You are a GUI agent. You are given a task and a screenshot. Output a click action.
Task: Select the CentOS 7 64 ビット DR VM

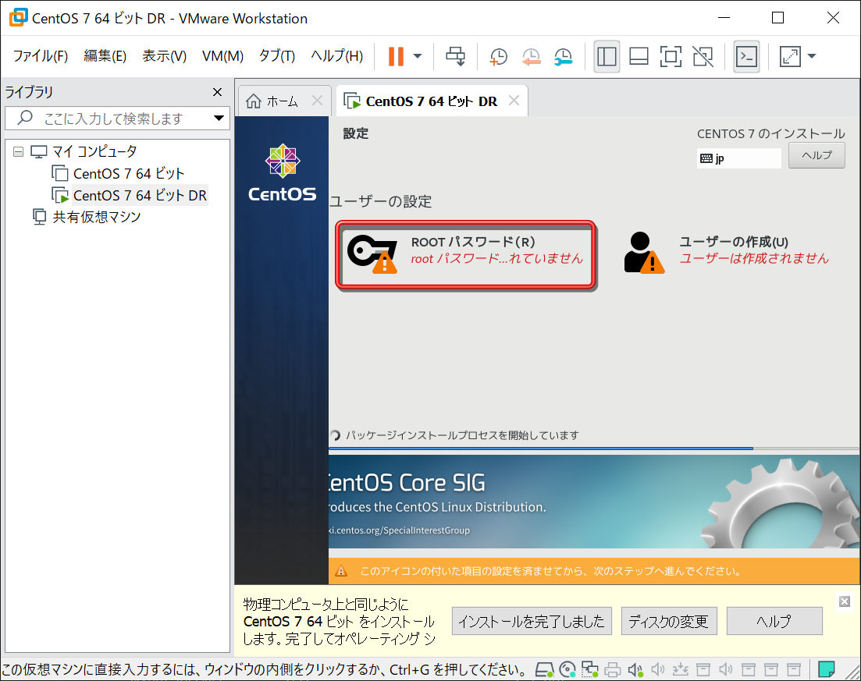(x=140, y=195)
